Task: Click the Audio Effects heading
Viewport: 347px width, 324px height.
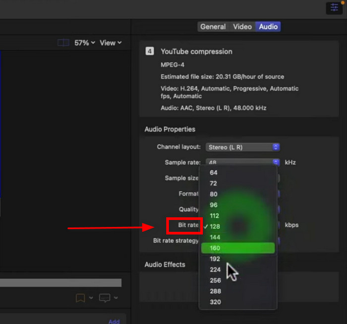Action: [165, 265]
